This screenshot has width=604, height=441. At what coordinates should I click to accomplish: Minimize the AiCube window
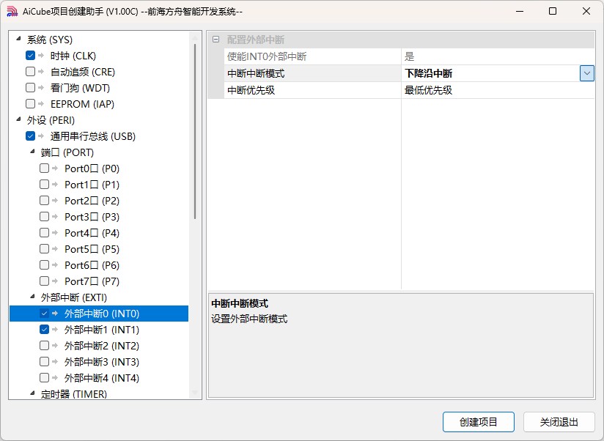pos(520,11)
